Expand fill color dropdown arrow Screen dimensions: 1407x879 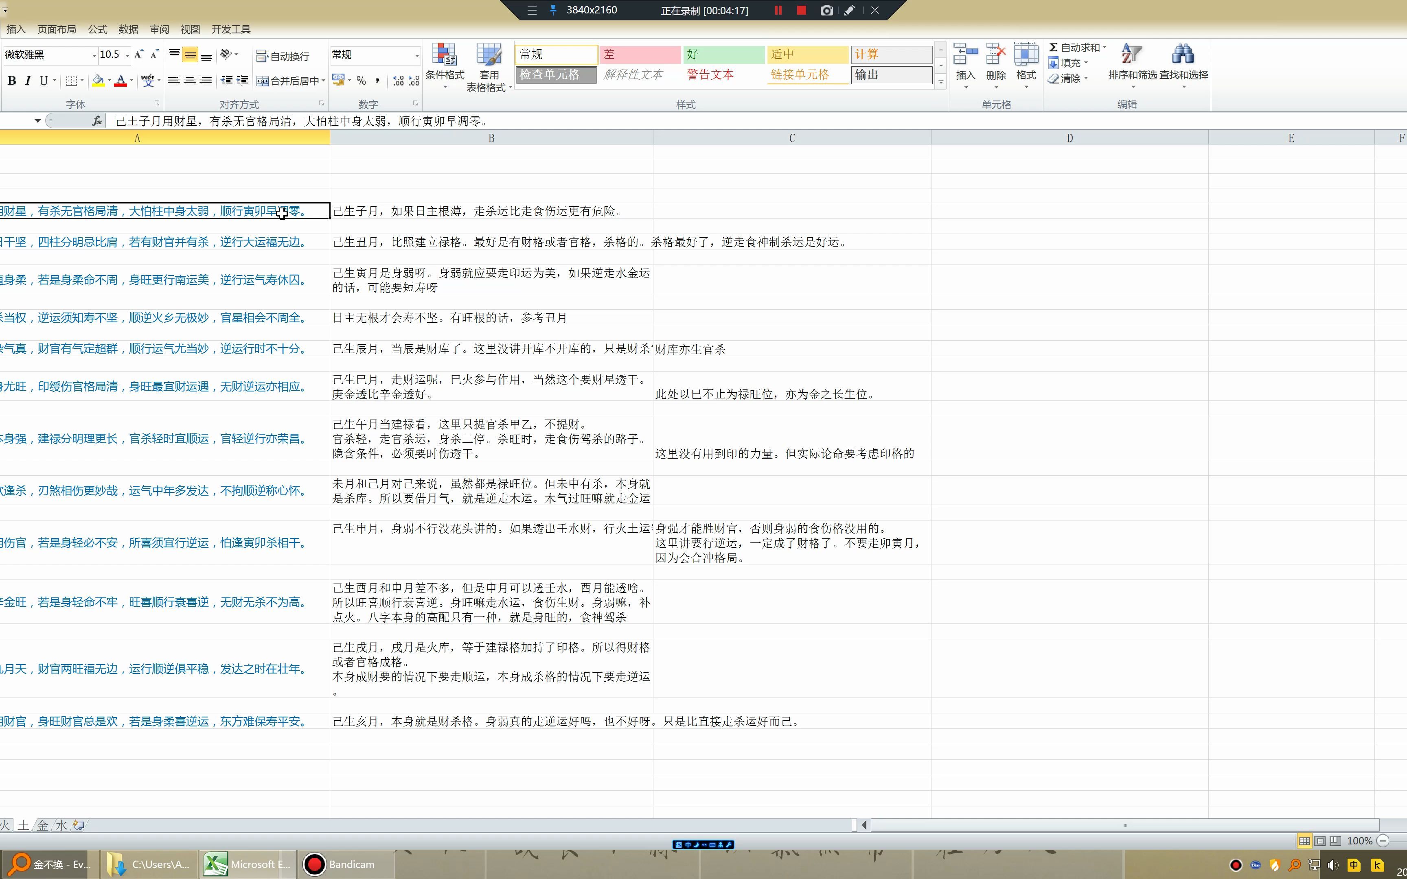coord(109,81)
